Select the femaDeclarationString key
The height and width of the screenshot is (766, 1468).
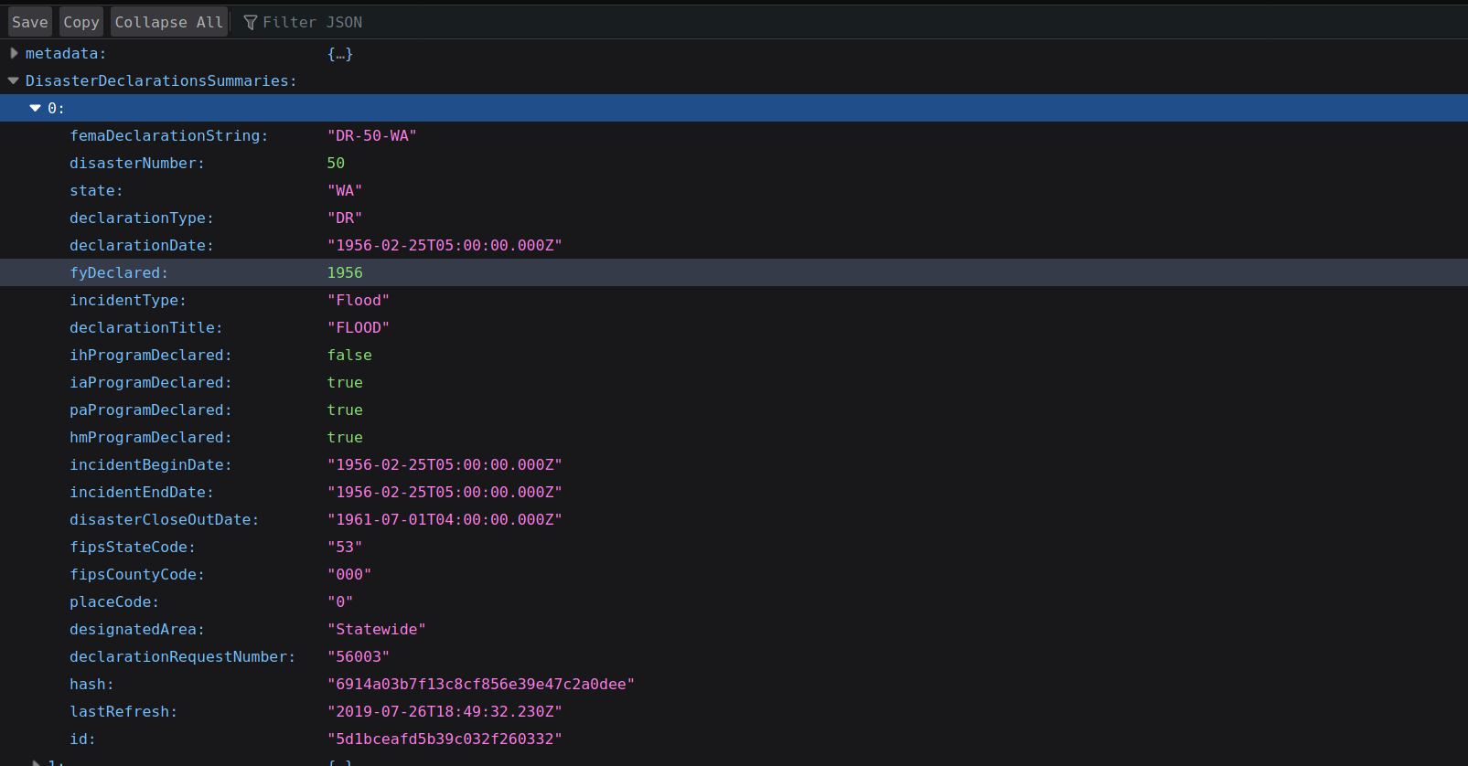[x=169, y=135]
